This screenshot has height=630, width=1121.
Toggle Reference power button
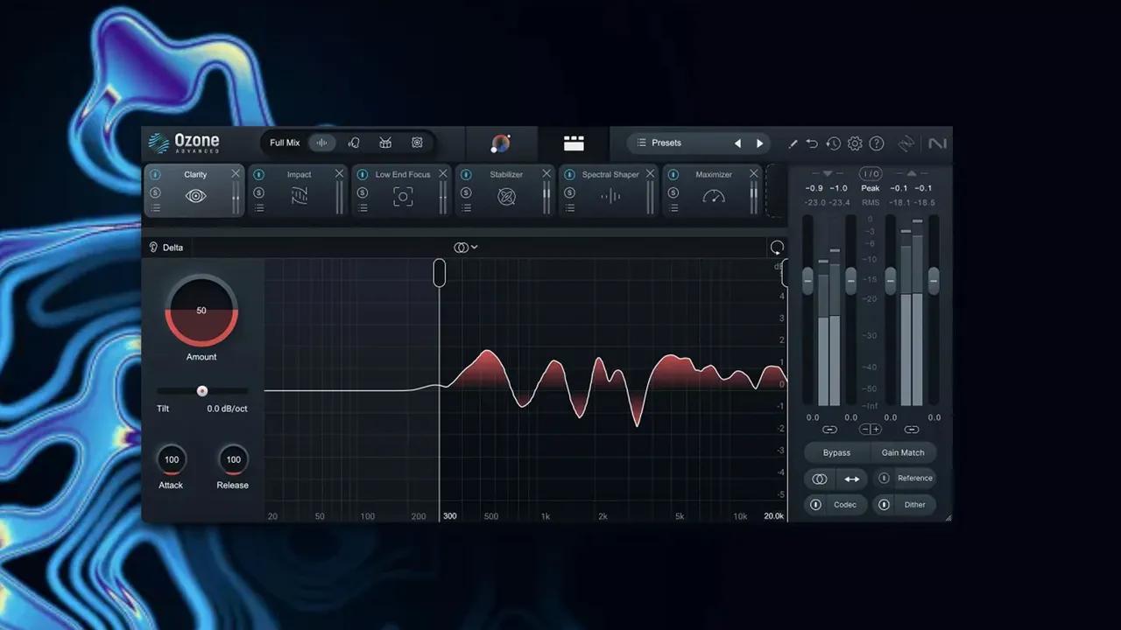point(884,479)
